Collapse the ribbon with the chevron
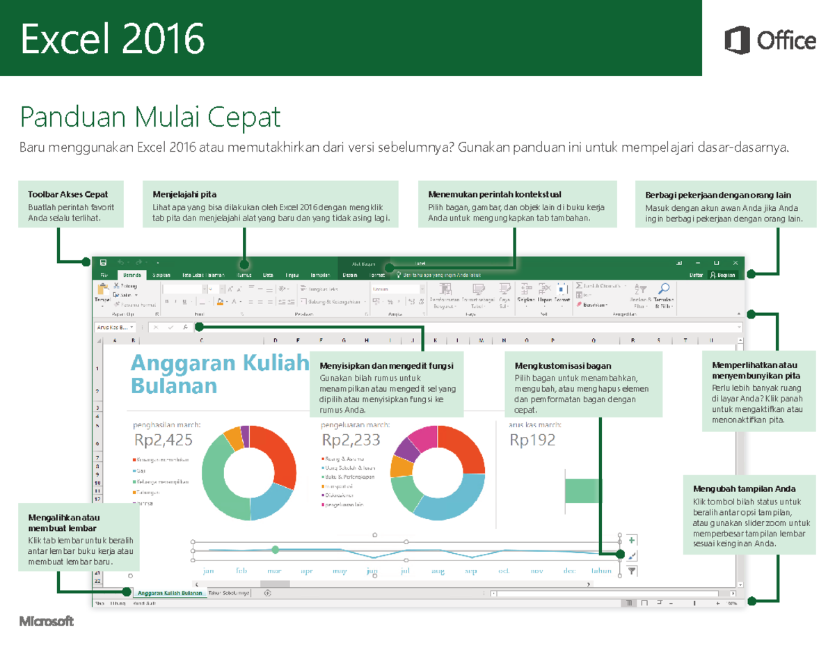The image size is (835, 645). click(x=738, y=313)
